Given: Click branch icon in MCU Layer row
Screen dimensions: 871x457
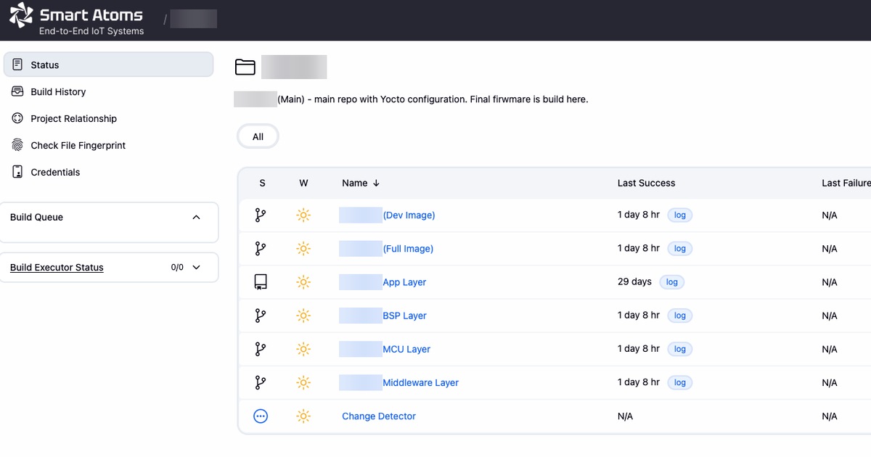Looking at the screenshot, I should (261, 349).
